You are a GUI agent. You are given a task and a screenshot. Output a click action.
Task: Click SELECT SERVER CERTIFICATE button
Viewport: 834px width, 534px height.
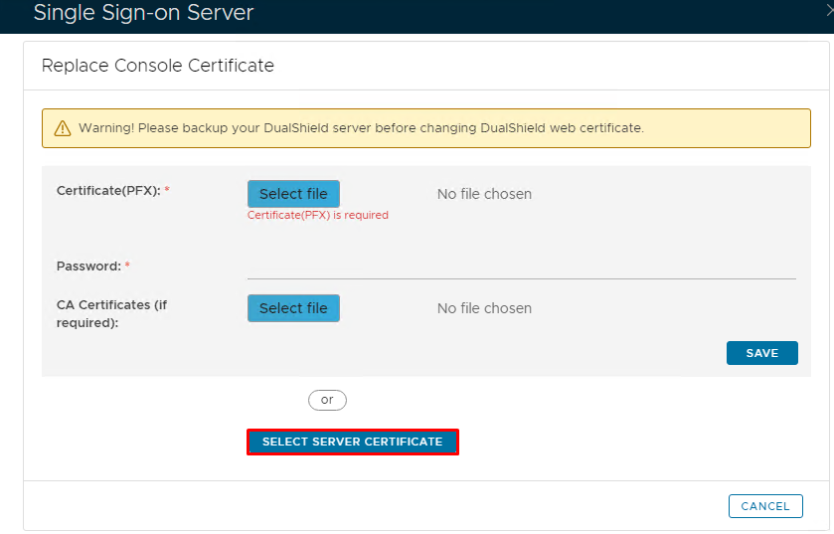click(x=352, y=442)
